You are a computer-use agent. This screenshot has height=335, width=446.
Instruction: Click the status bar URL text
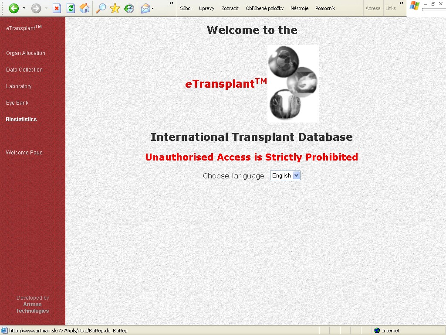pos(68,331)
